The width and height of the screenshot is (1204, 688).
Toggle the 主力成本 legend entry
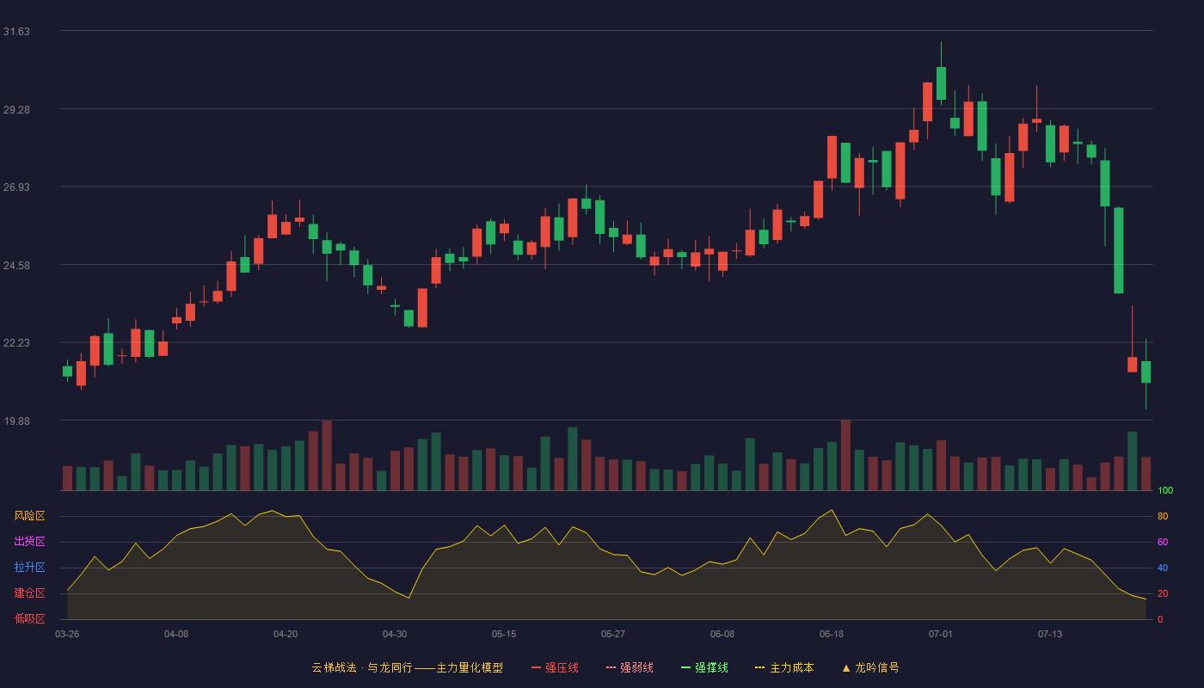coord(784,667)
